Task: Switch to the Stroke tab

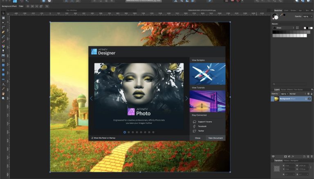Action: point(293,10)
